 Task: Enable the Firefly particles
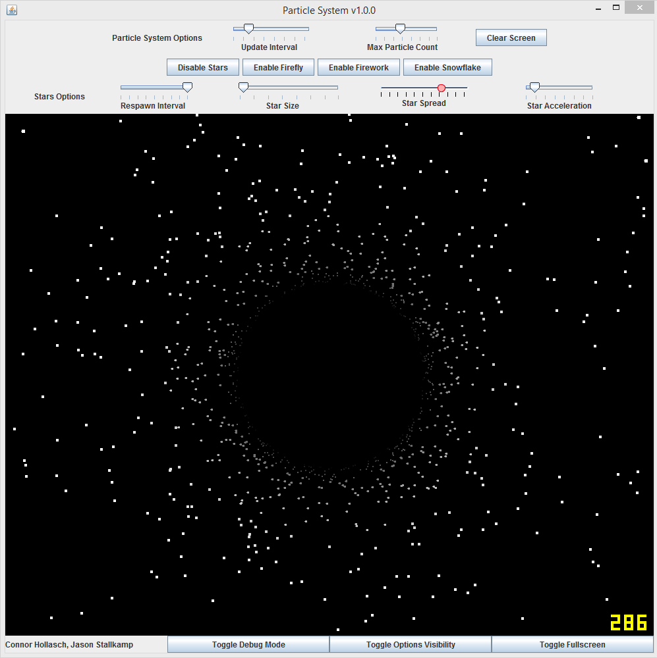[x=278, y=68]
